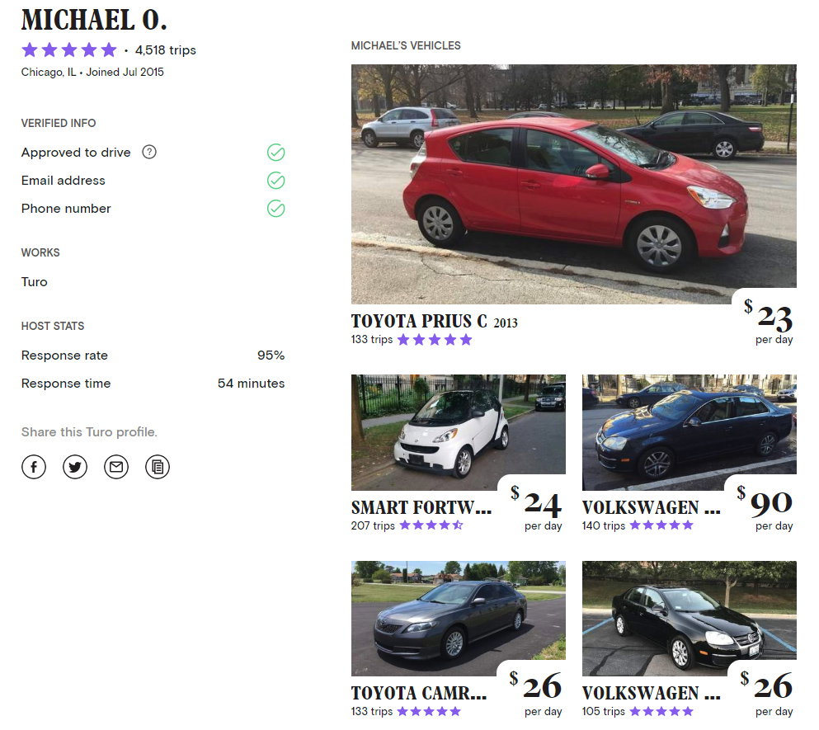Click the star rating under Toyota Prius C

434,339
